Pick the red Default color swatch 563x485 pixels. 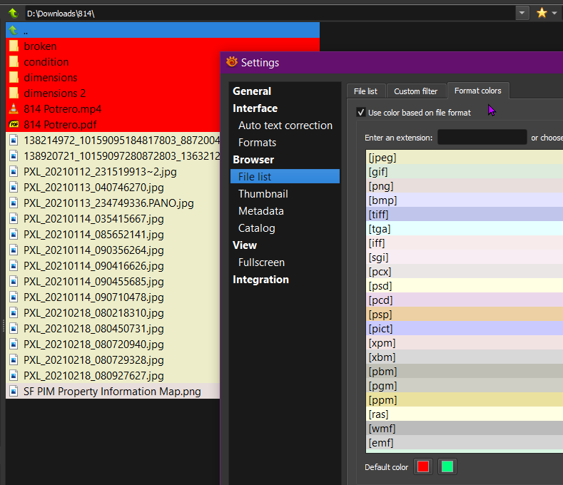(423, 467)
